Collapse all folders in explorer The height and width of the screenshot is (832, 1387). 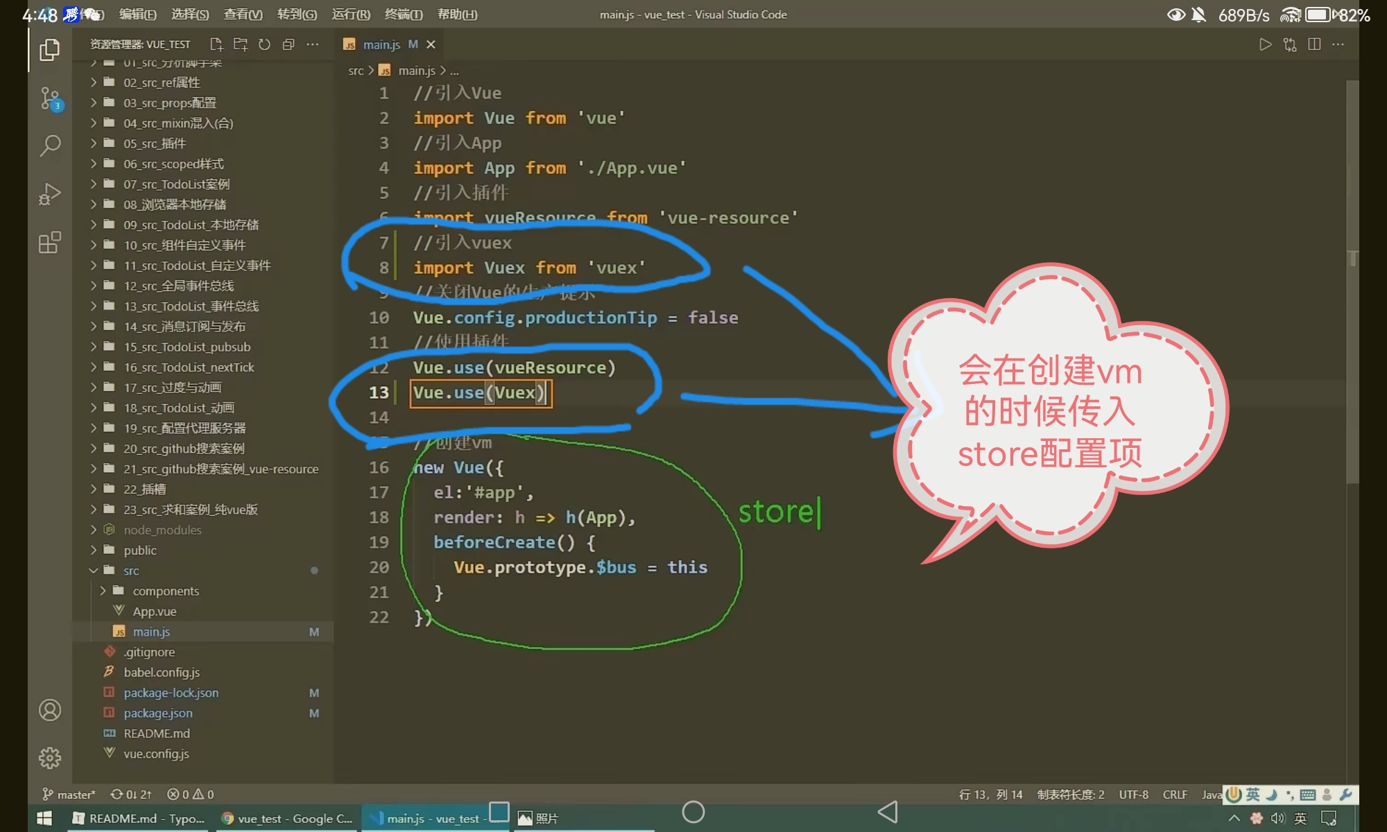pos(288,44)
